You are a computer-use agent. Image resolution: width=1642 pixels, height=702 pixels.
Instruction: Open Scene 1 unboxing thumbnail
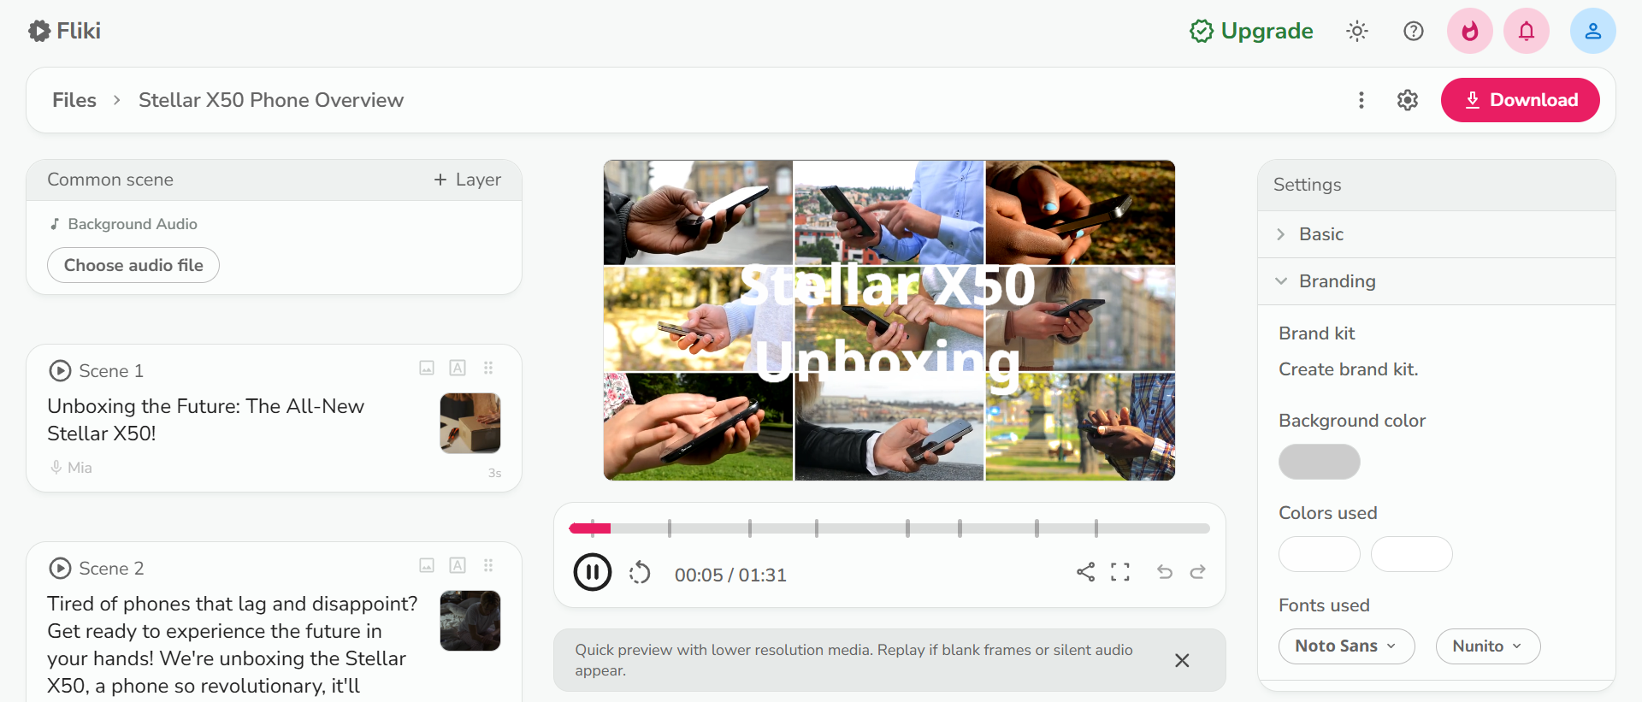pyautogui.click(x=470, y=423)
